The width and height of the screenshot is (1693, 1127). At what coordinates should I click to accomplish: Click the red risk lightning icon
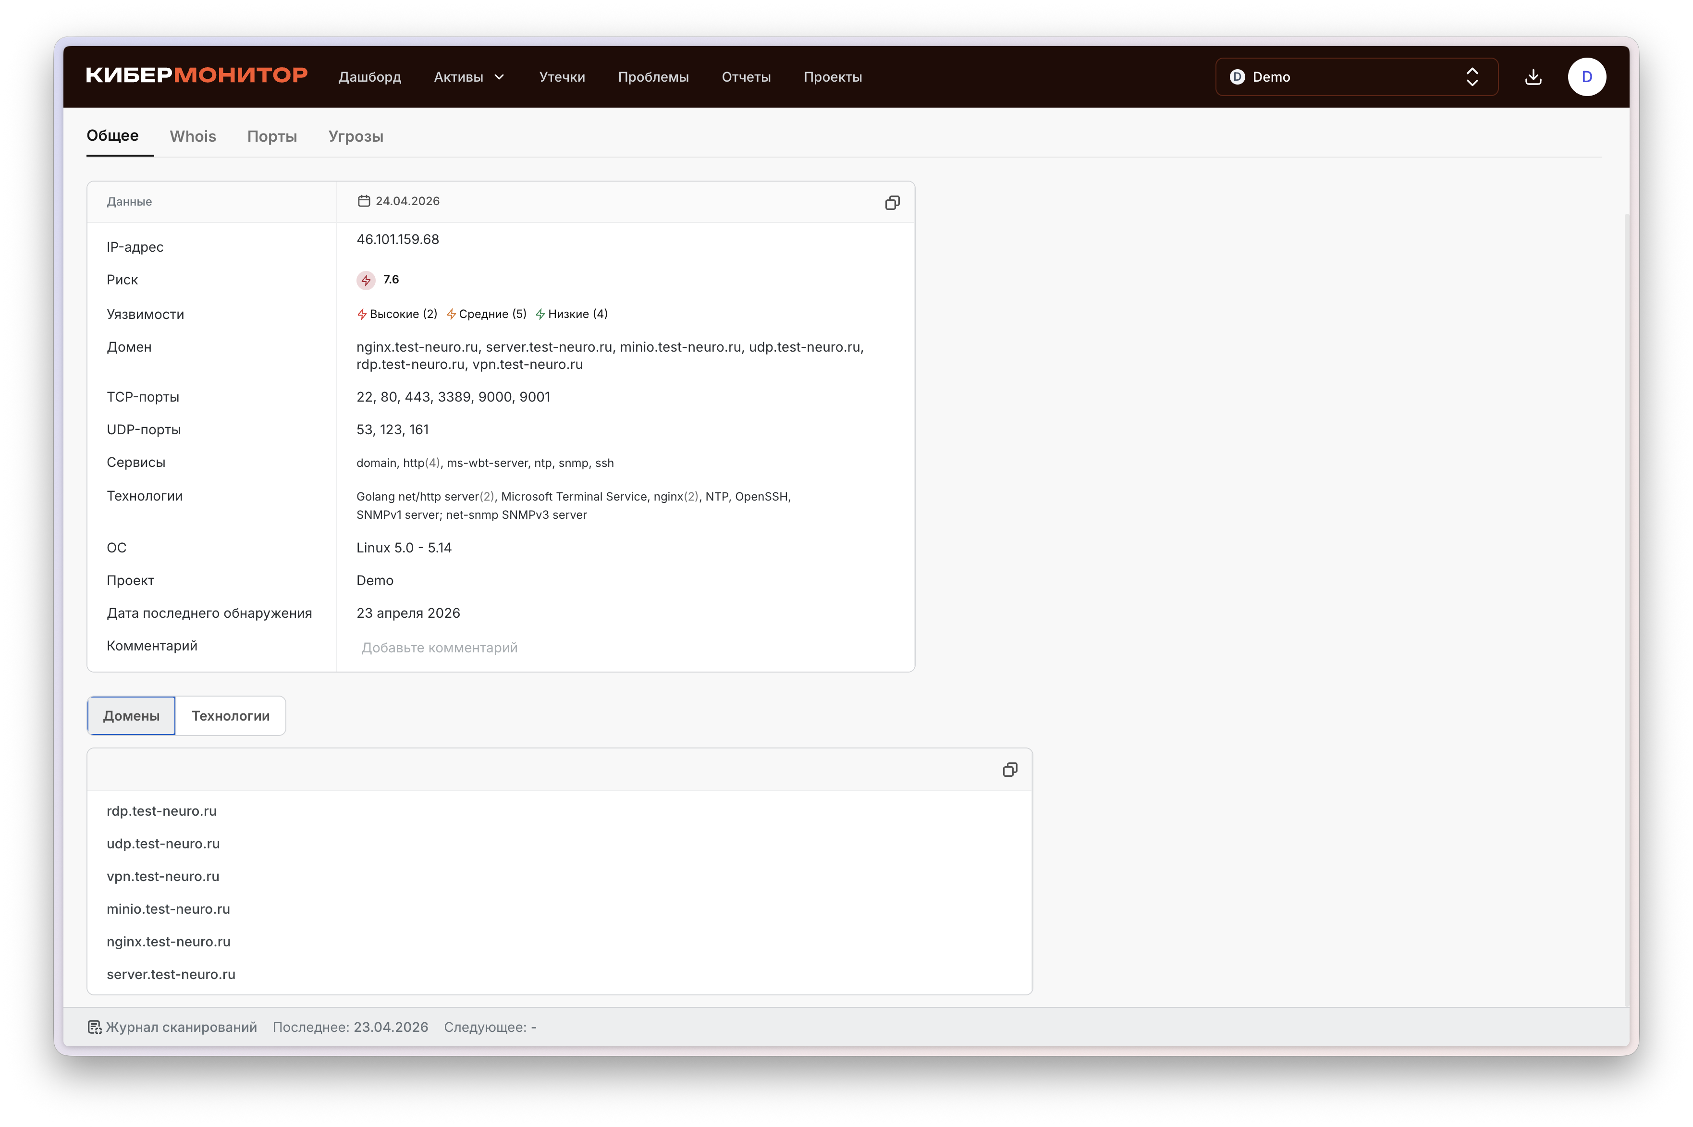366,281
